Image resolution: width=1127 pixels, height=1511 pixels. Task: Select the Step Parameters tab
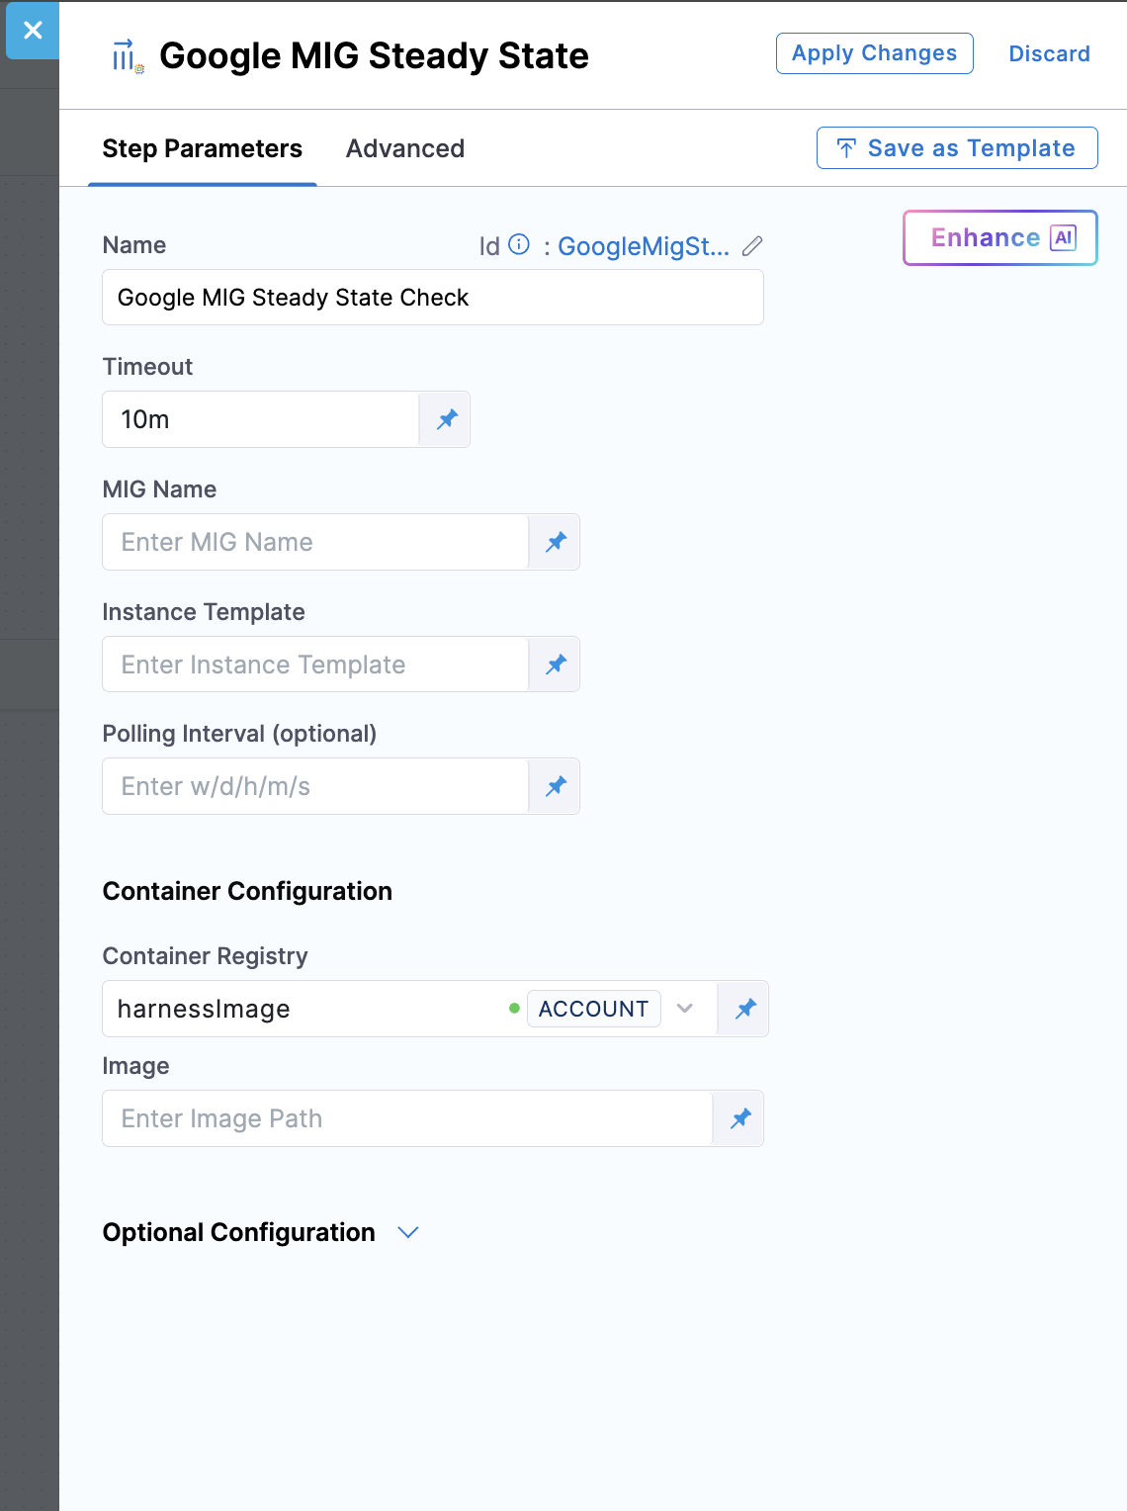[203, 148]
